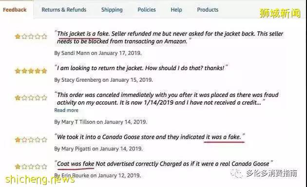Click Mary Pigatti's one-star rating icon

[x=31, y=140]
